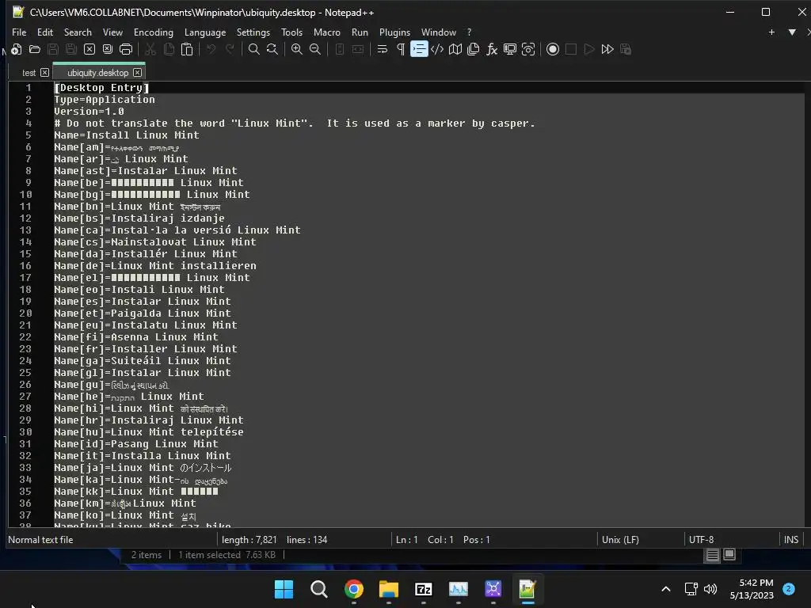The height and width of the screenshot is (608, 811).
Task: Toggle the INS insert mode indicator
Action: [791, 540]
